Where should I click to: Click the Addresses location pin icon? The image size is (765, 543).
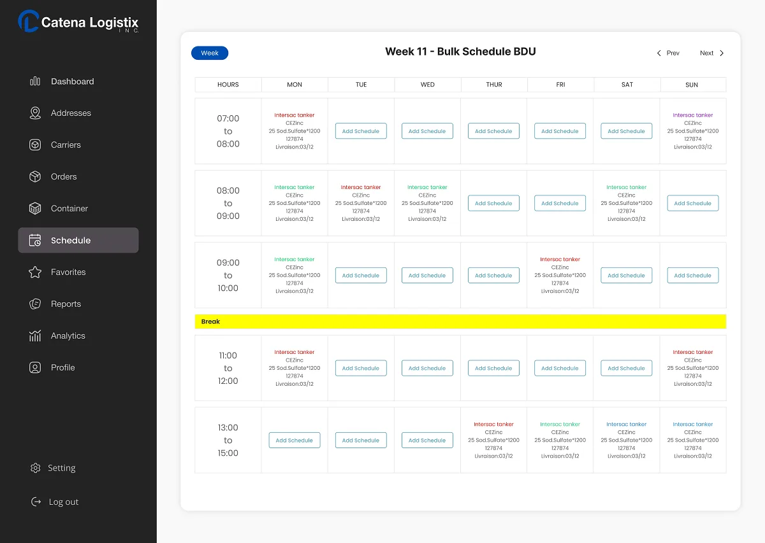point(35,113)
